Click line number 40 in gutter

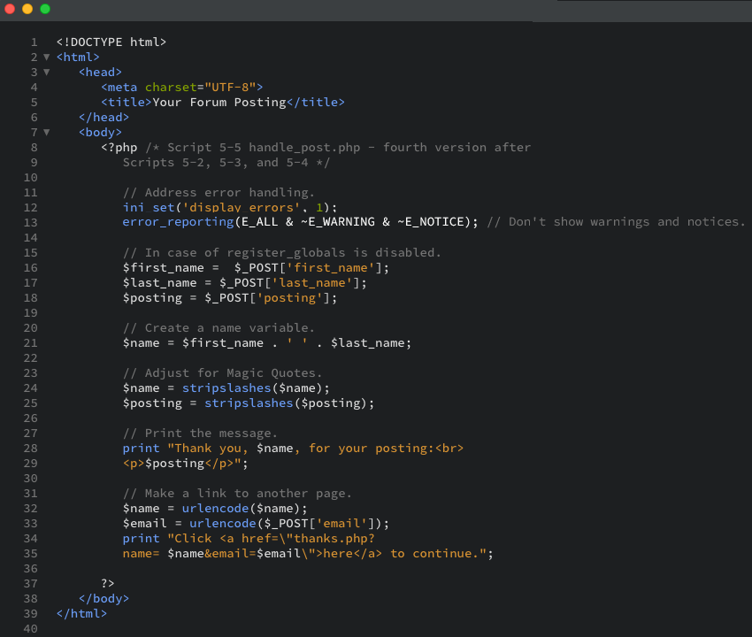30,628
